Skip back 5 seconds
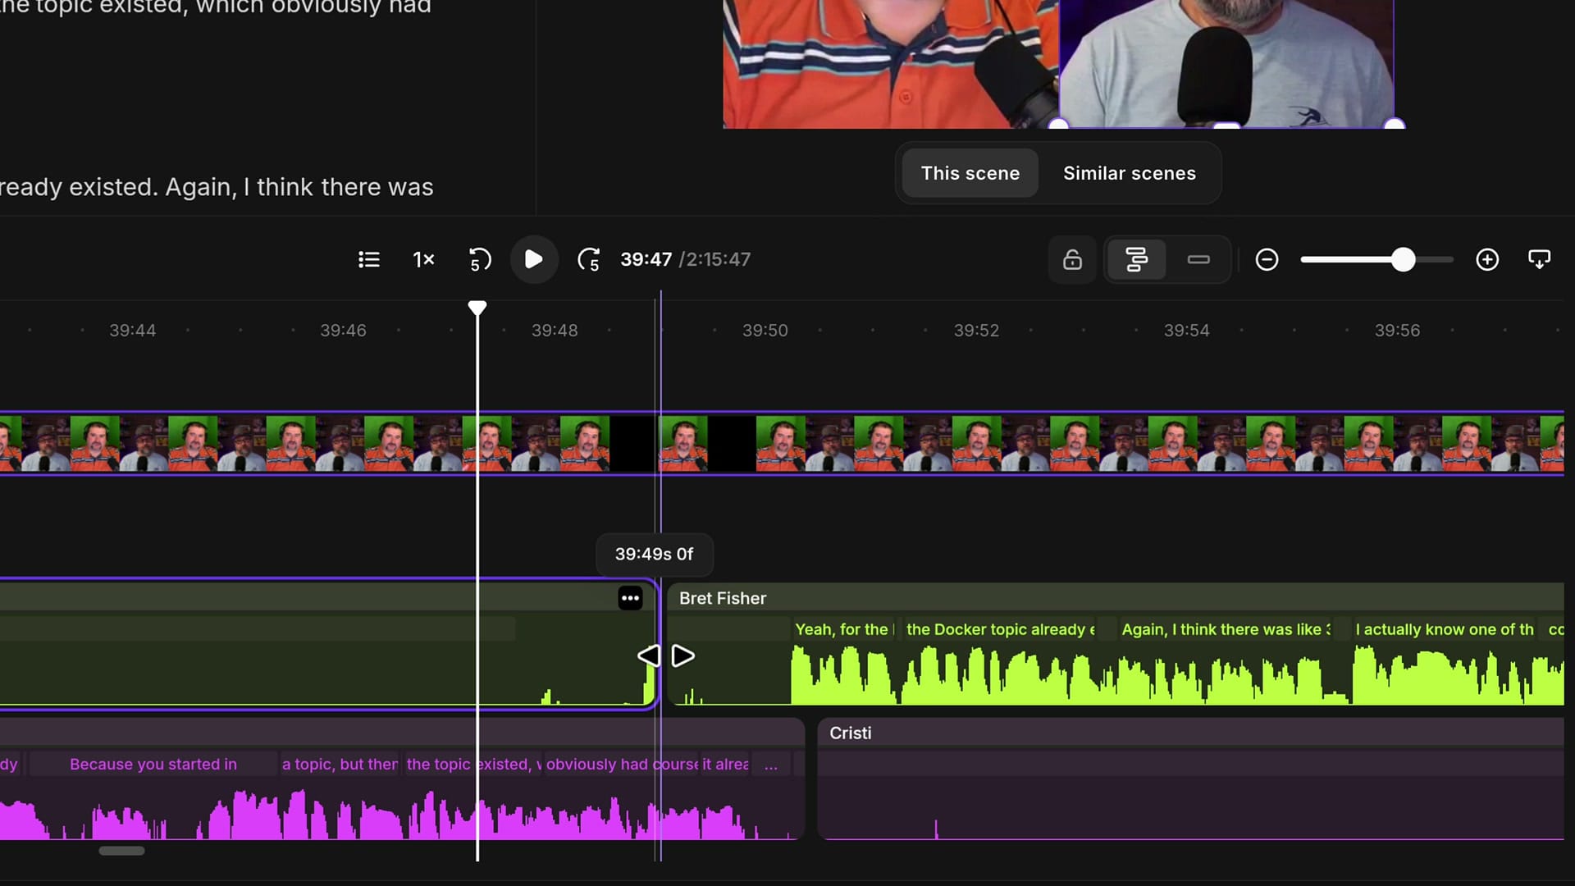Screen dimensions: 1575x886 [480, 260]
